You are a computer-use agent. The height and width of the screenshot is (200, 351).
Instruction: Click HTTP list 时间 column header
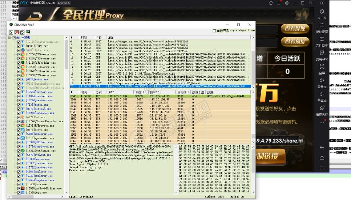[x=86, y=37]
